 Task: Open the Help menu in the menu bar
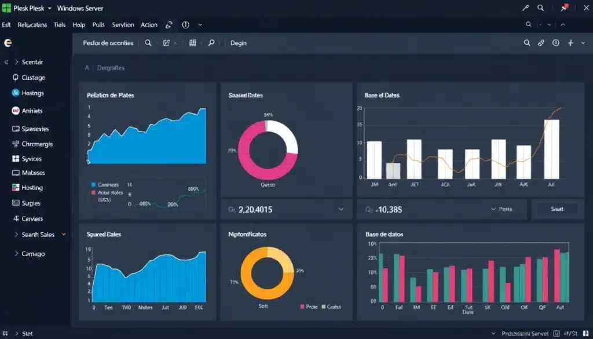79,24
